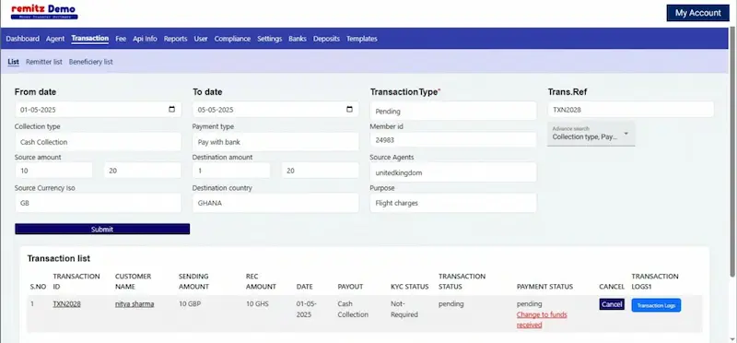The image size is (737, 343).
Task: Click the Source amount minimum field
Action: point(53,171)
